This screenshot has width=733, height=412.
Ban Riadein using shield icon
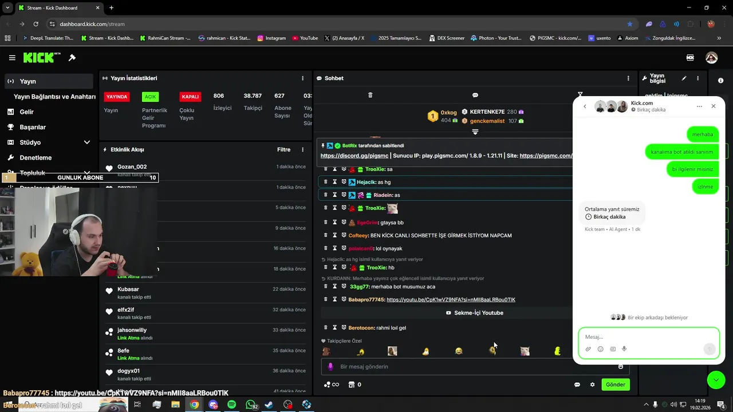click(x=344, y=195)
